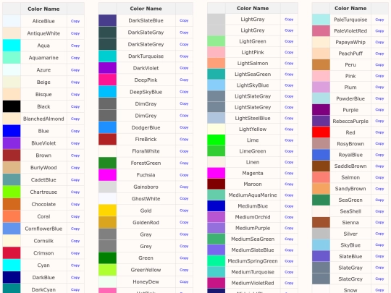Copy the LightSalmon color name
The height and width of the screenshot is (293, 391).
pos(289,63)
